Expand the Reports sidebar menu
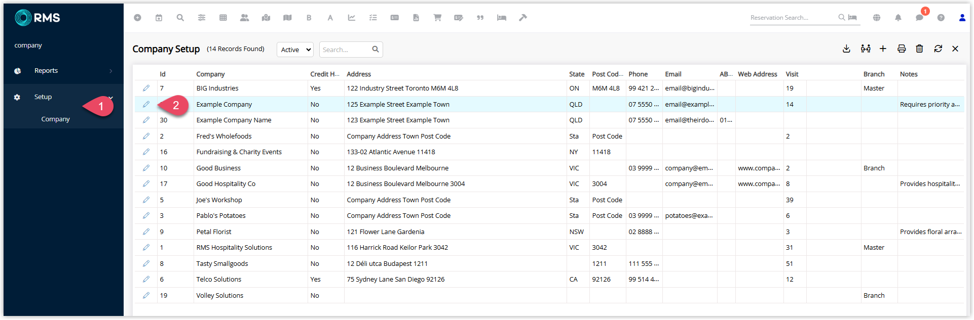Image resolution: width=974 pixels, height=320 pixels. tap(111, 71)
